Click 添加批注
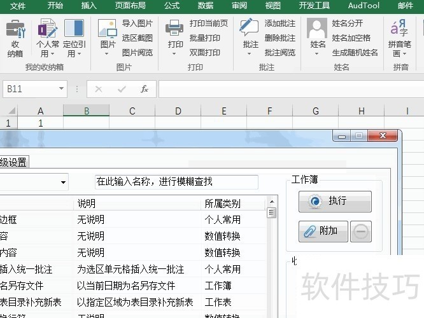 tap(280, 24)
